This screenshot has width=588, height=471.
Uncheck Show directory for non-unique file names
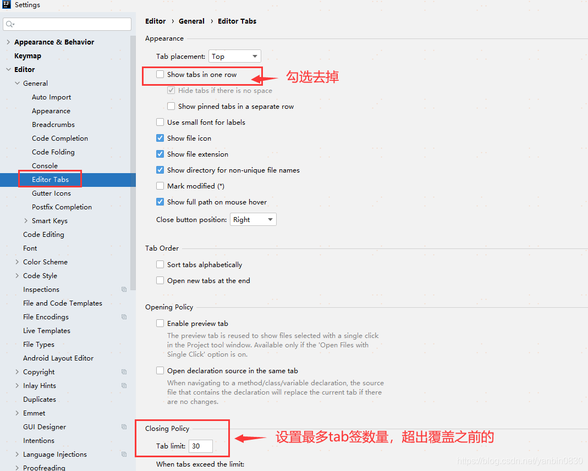160,170
